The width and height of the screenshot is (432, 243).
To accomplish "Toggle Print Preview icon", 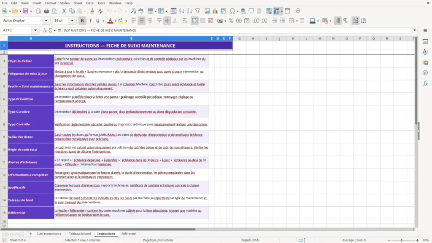I will coord(54,11).
